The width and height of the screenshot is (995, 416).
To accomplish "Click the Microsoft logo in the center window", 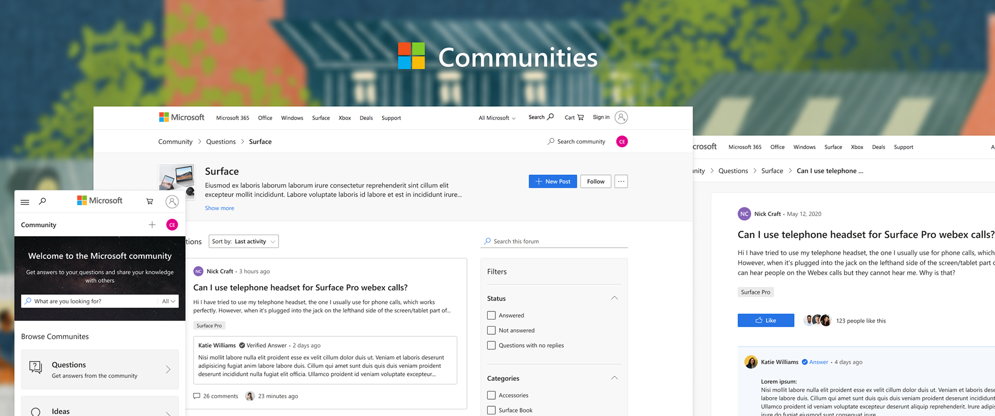I will [182, 117].
